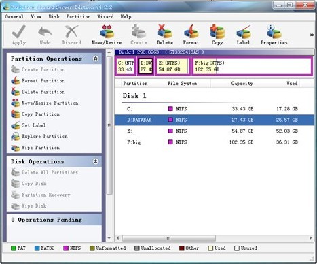Select the D:DATABAK block in disk map
Screen dimensions: 317x264
146,66
